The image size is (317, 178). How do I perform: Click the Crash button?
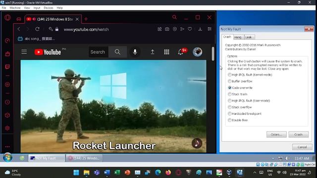tap(298, 134)
